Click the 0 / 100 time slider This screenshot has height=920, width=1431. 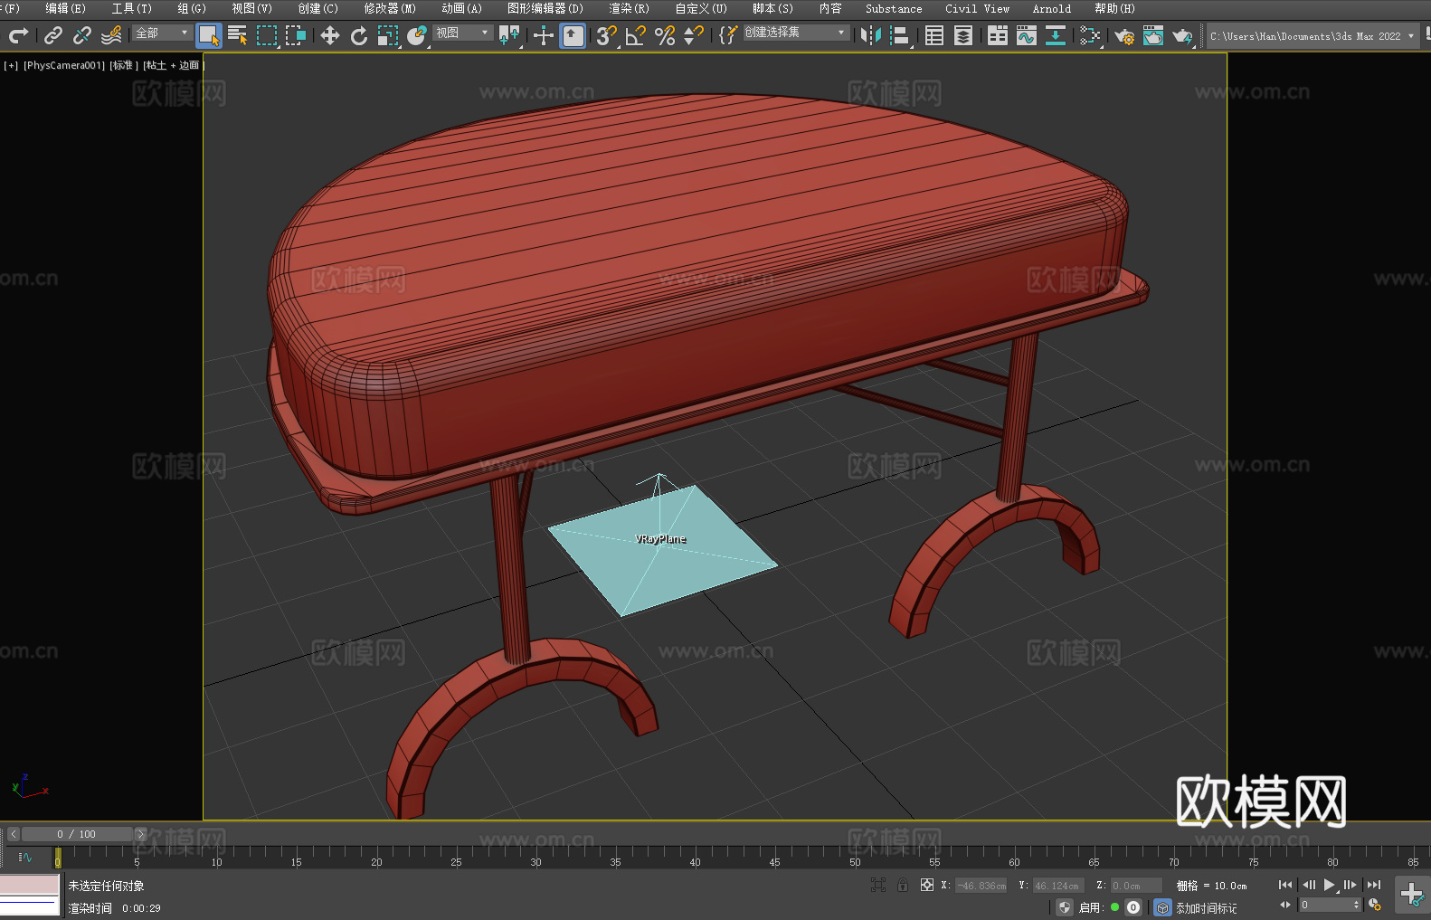coord(77,834)
